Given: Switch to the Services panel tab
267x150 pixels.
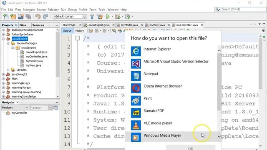Looking at the screenshot, I should click(x=38, y=25).
